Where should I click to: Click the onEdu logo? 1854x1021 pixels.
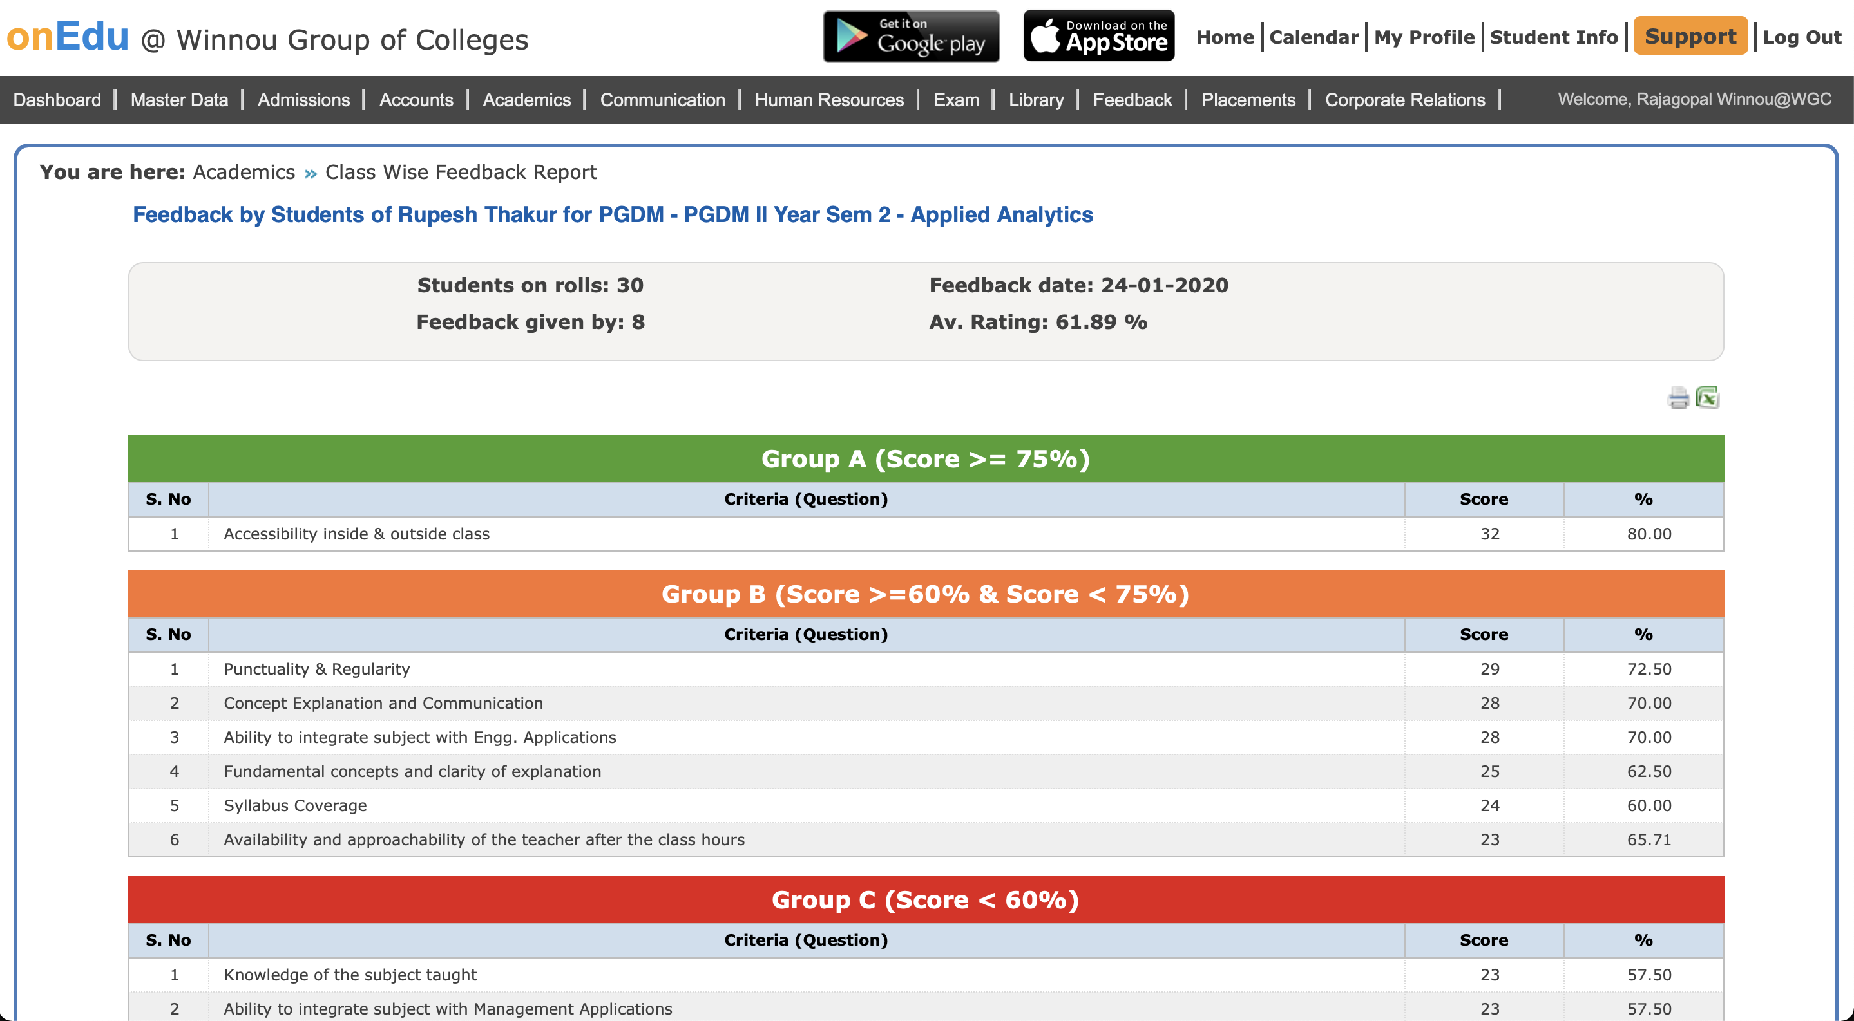pos(68,36)
